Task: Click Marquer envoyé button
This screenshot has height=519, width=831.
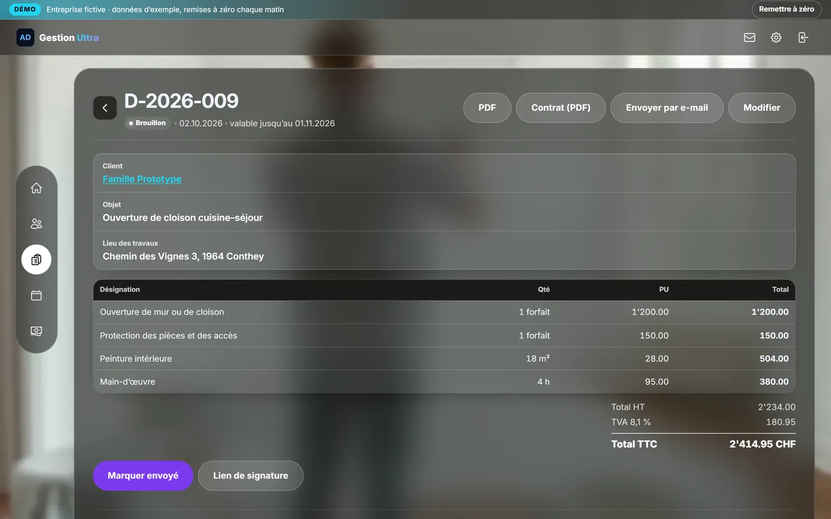Action: 143,476
